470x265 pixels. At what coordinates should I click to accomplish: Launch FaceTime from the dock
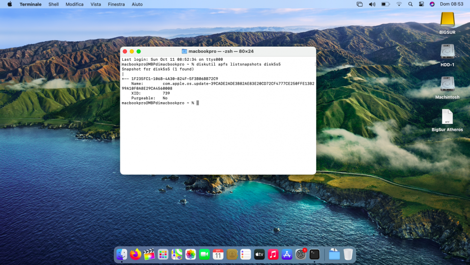(204, 255)
